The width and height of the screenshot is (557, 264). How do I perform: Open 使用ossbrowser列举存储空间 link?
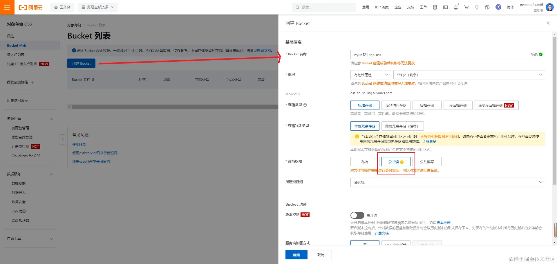click(95, 153)
